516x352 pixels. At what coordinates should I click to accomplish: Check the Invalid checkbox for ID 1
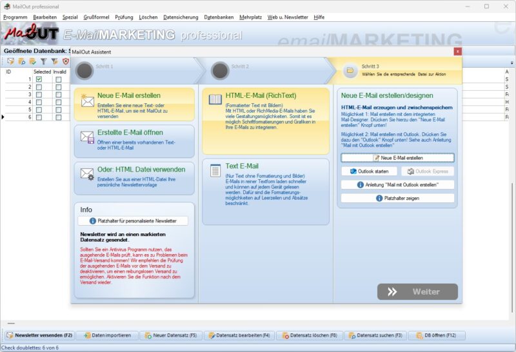pyautogui.click(x=59, y=79)
